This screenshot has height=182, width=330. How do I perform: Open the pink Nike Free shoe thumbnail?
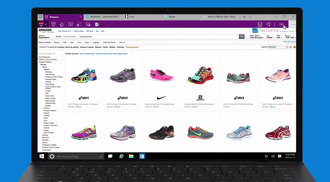point(162,75)
